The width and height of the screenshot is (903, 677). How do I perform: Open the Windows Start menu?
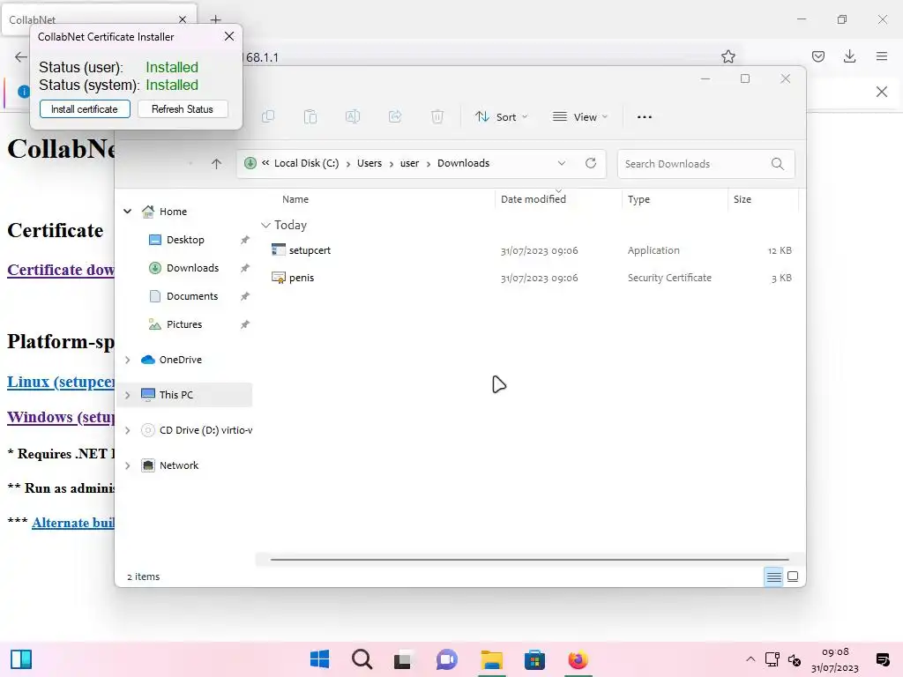coord(319,659)
